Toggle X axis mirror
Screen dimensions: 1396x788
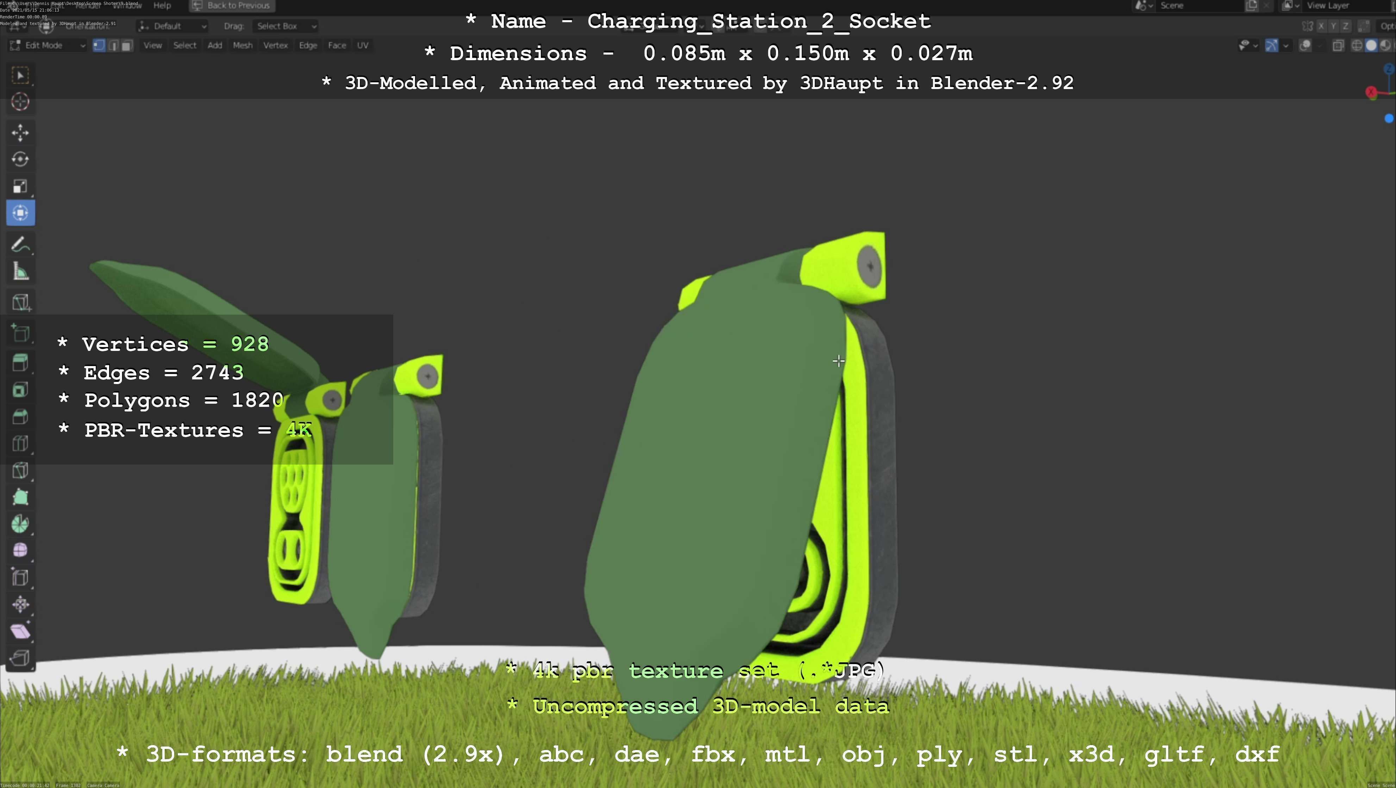(1321, 26)
